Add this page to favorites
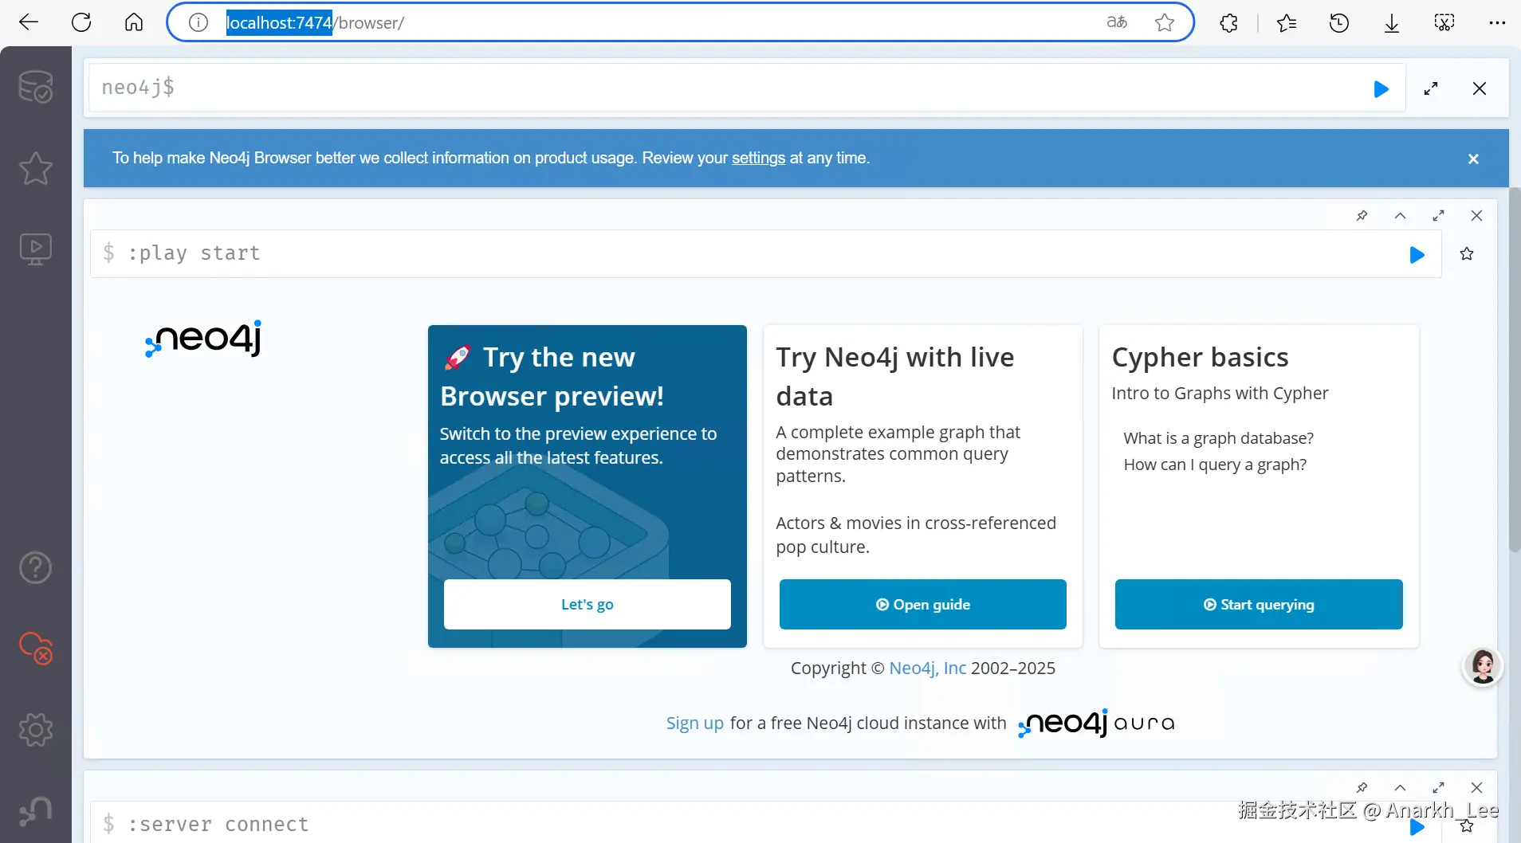Screen dimensions: 1521x843 tap(1165, 22)
